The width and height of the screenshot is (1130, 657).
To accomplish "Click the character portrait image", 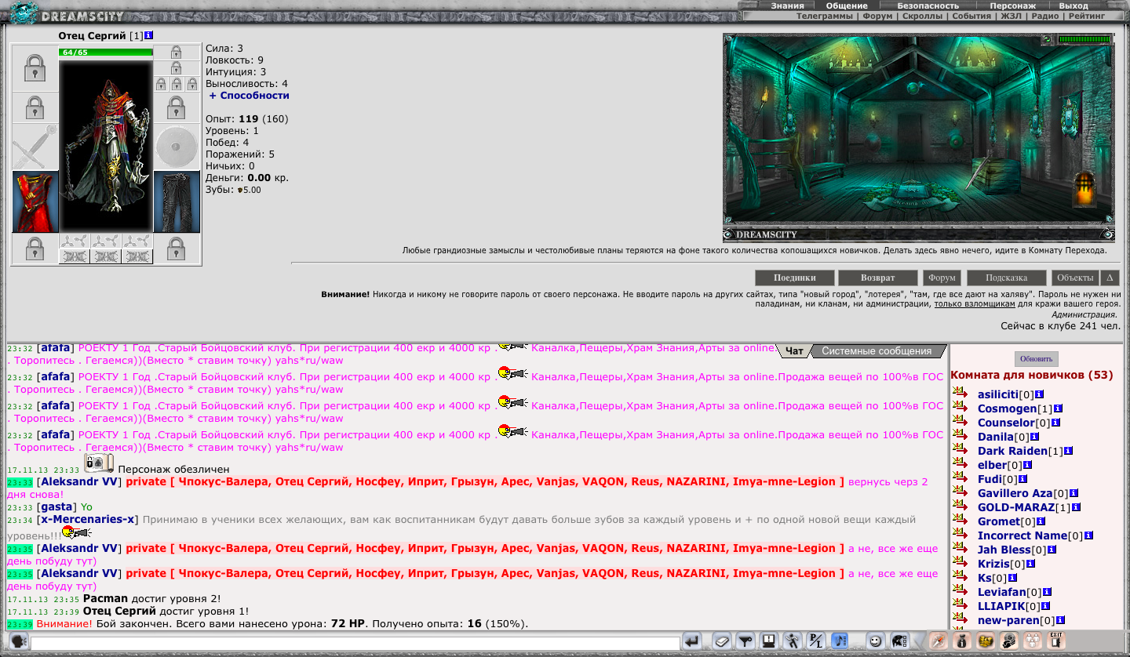I will [x=106, y=145].
